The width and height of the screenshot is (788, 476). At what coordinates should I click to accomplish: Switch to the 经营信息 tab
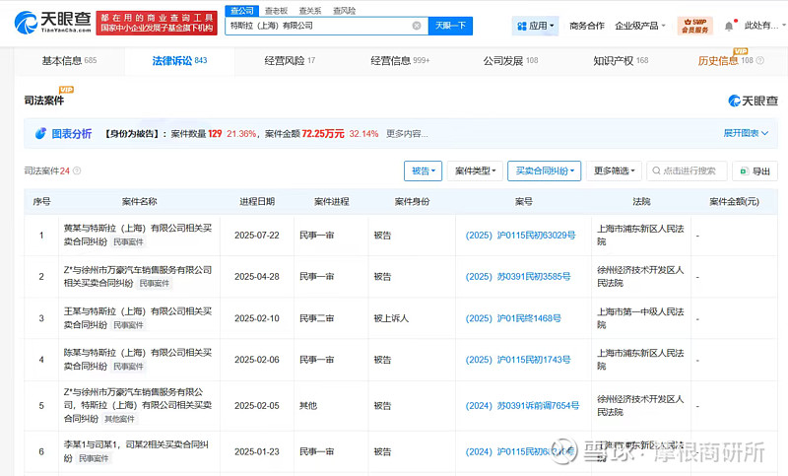(x=400, y=61)
